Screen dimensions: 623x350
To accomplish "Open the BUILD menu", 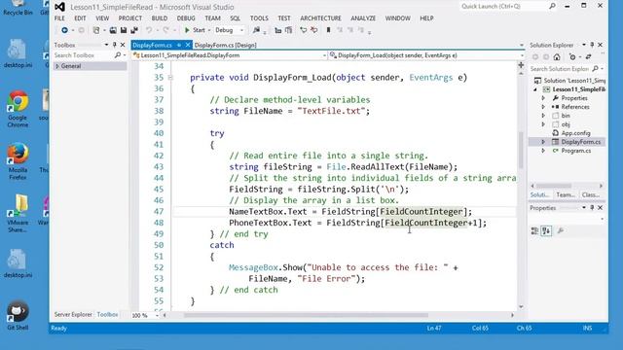I will tap(160, 18).
